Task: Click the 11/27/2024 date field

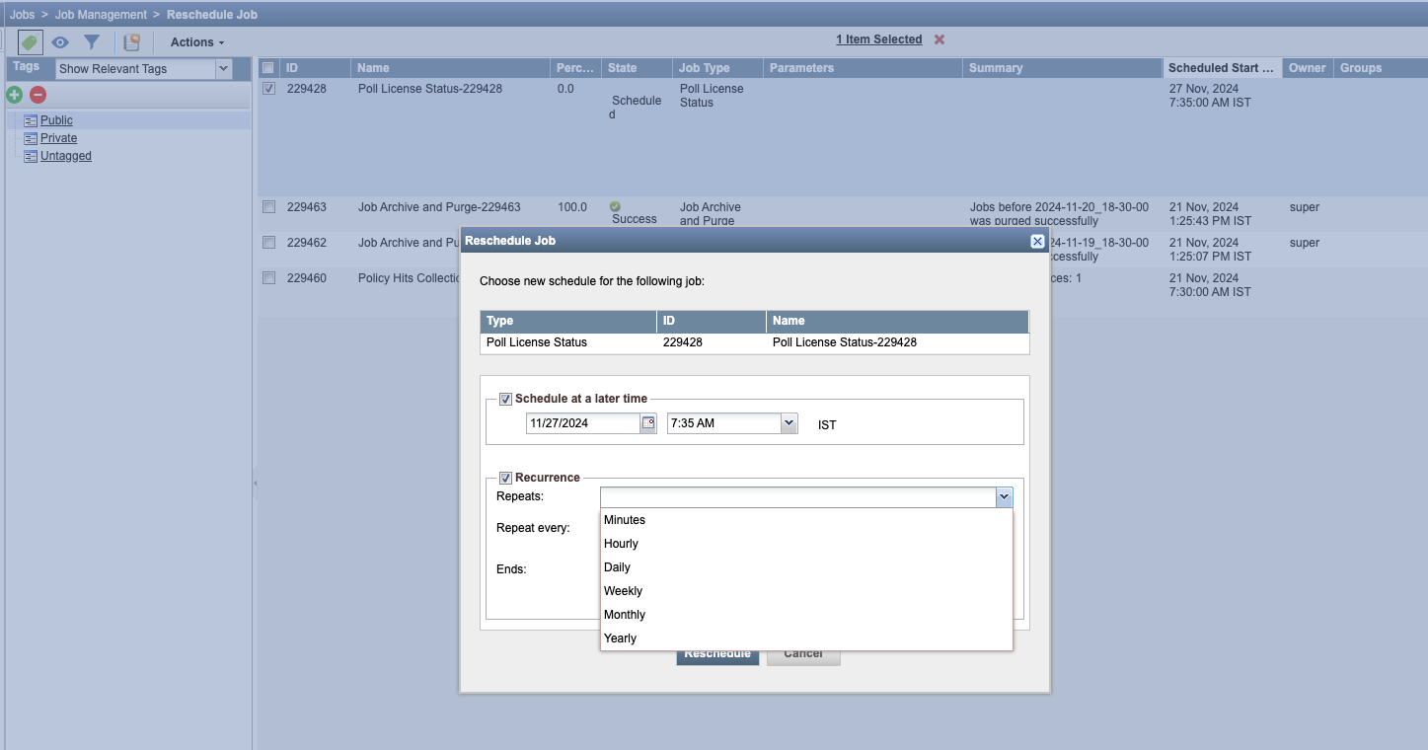Action: point(583,422)
